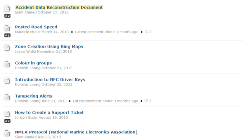Open Introduction to NFC Driver Keys article
The height and width of the screenshot is (140, 242).
[x=50, y=80]
